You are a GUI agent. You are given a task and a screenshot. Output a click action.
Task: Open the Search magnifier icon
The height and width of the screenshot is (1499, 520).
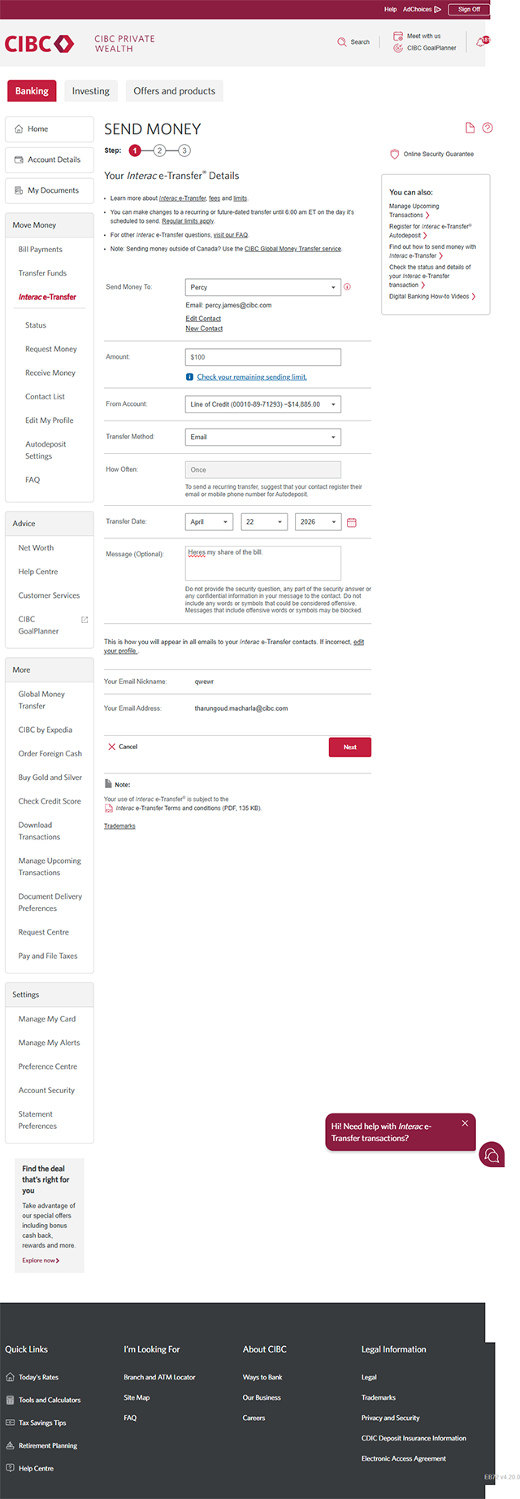coord(342,42)
